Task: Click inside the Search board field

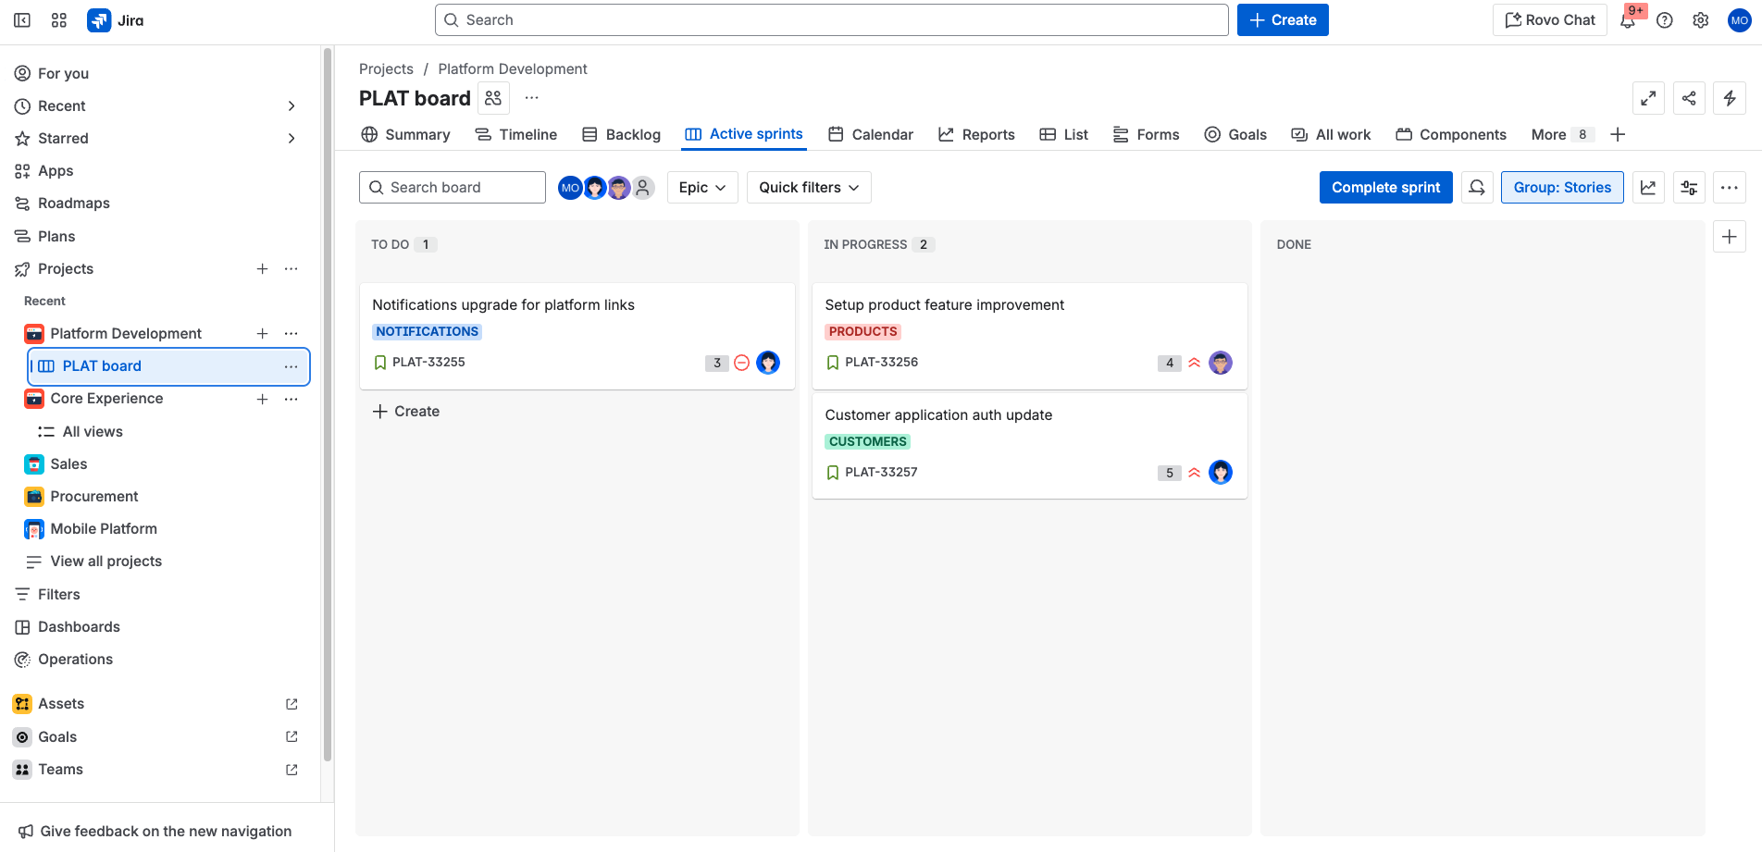Action: pyautogui.click(x=453, y=187)
